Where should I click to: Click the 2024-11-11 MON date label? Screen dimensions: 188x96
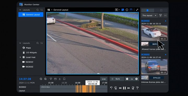pyautogui.click(x=27, y=83)
